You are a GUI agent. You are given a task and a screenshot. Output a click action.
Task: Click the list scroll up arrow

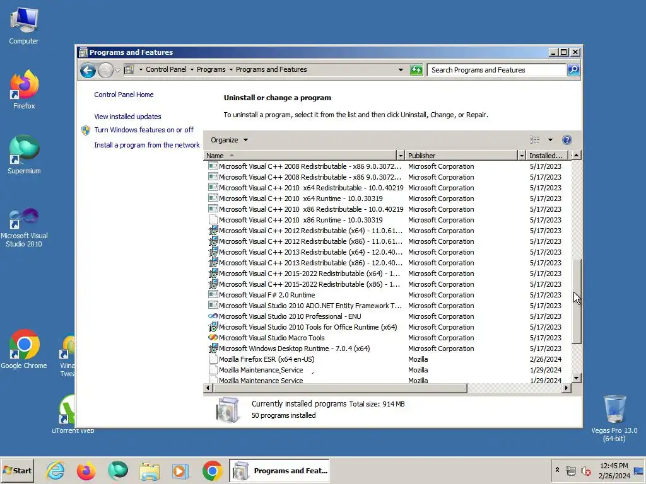pos(577,156)
